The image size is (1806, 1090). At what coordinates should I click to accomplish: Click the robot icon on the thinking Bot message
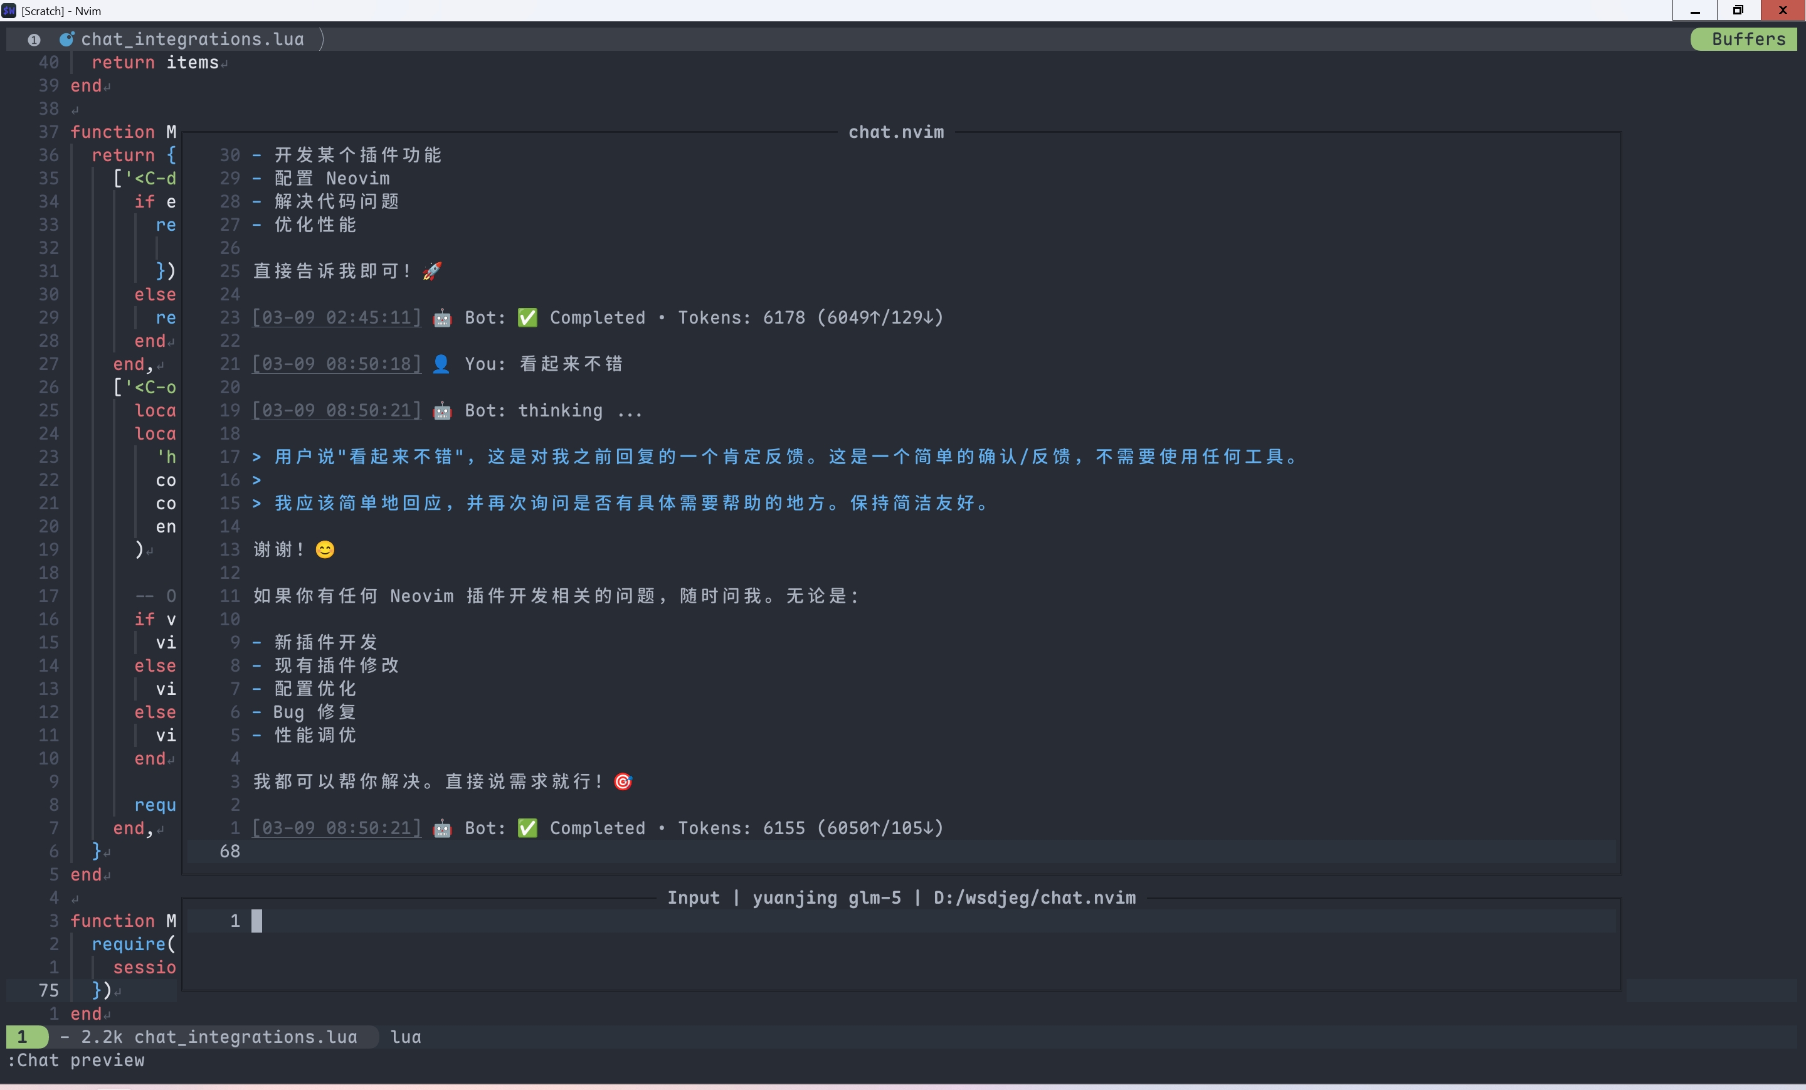(441, 411)
